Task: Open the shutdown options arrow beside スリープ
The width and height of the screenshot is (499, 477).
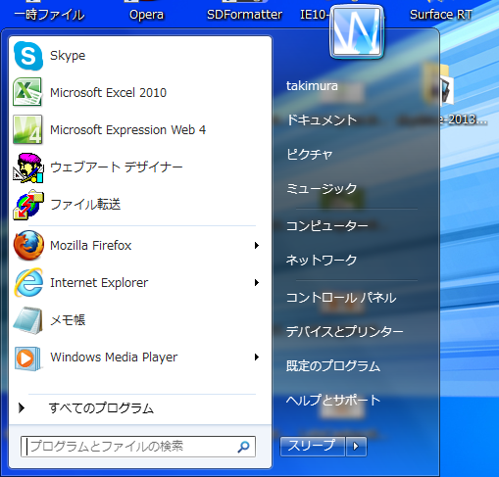Action: [356, 446]
